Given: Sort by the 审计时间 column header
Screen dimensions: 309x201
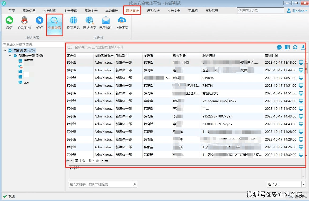Looking at the screenshot, I should [x=284, y=56].
